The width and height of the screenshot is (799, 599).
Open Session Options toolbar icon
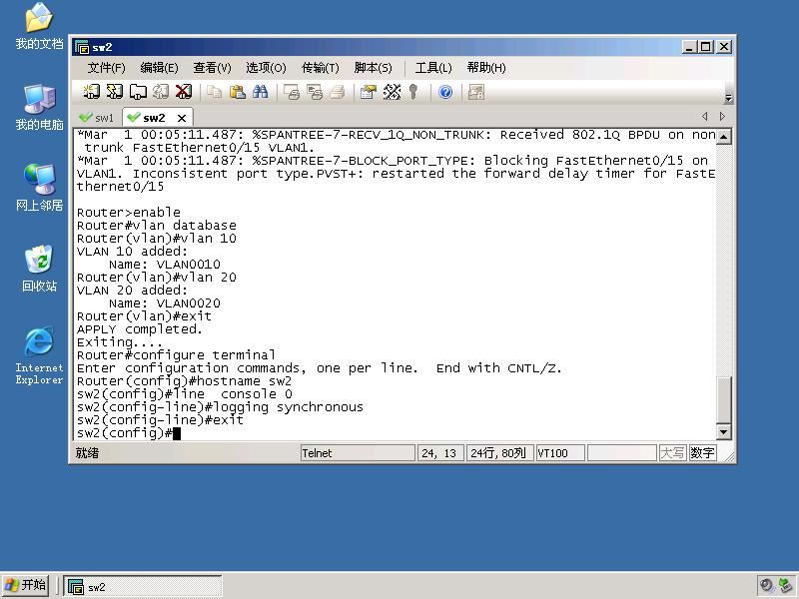pyautogui.click(x=368, y=92)
